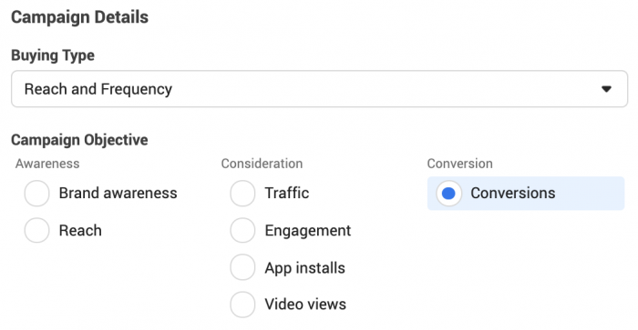
Task: Click the Campaign Details heading
Action: pyautogui.click(x=80, y=17)
